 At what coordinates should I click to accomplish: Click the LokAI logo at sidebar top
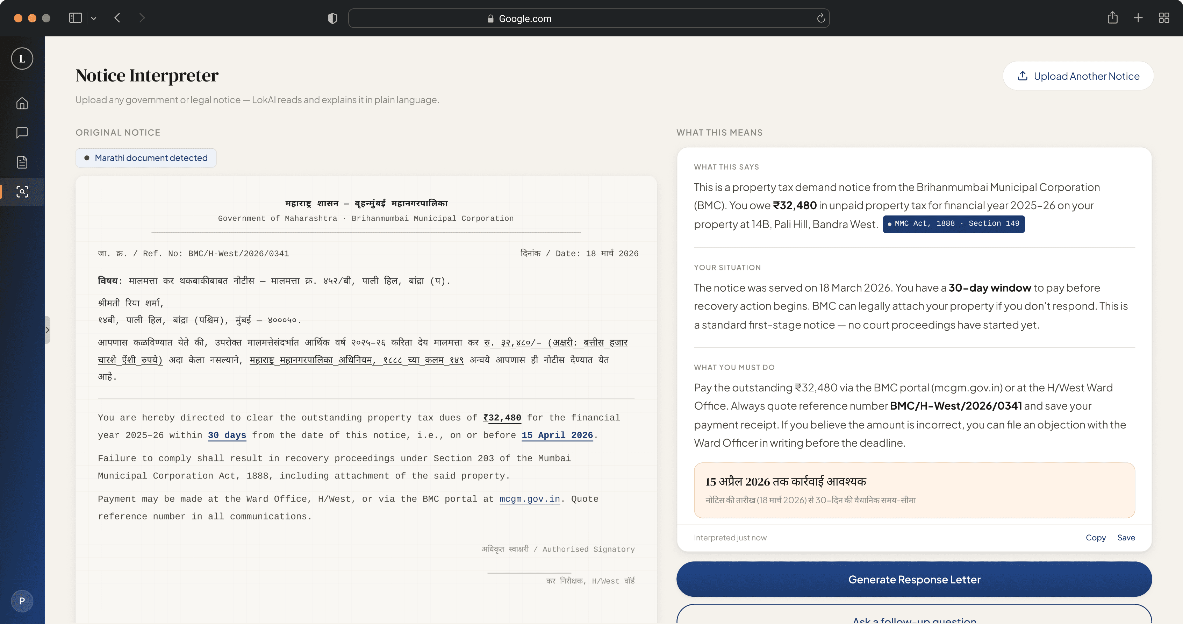point(22,59)
